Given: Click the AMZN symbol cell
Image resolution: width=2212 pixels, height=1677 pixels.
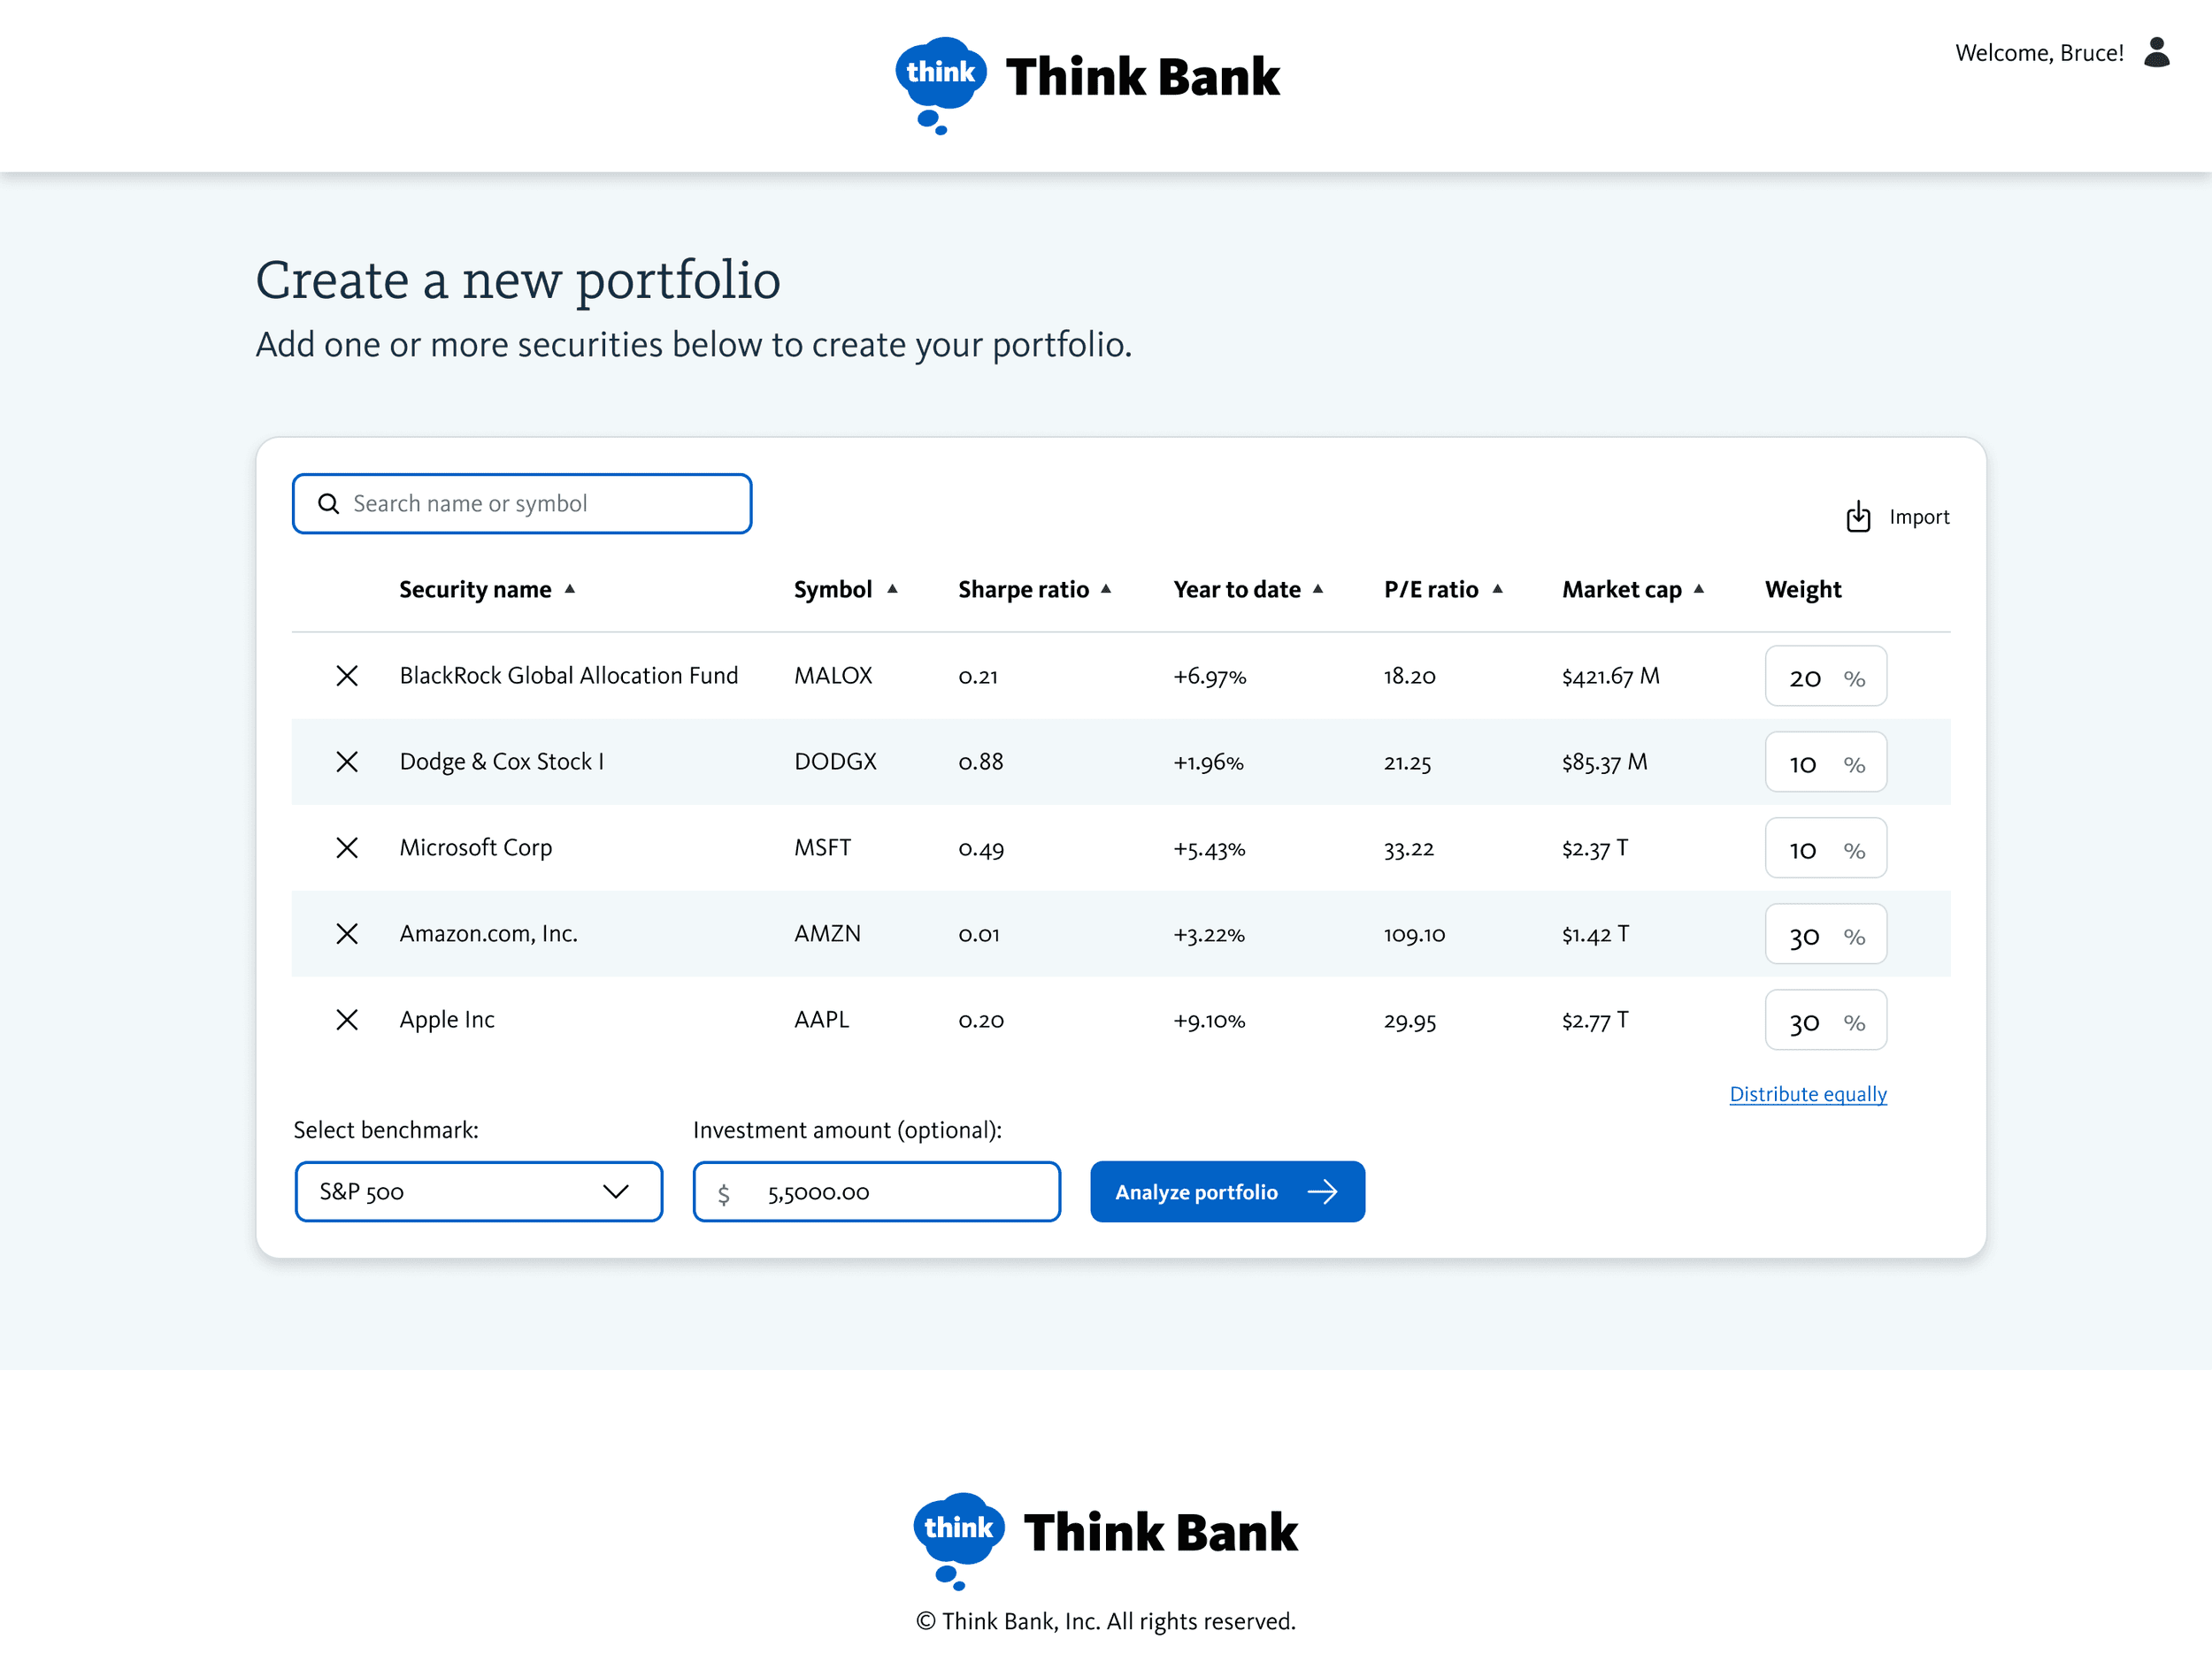Looking at the screenshot, I should point(827,933).
